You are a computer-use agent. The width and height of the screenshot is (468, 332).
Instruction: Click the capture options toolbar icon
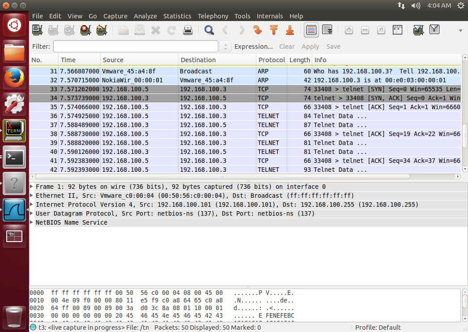pyautogui.click(x=53, y=30)
